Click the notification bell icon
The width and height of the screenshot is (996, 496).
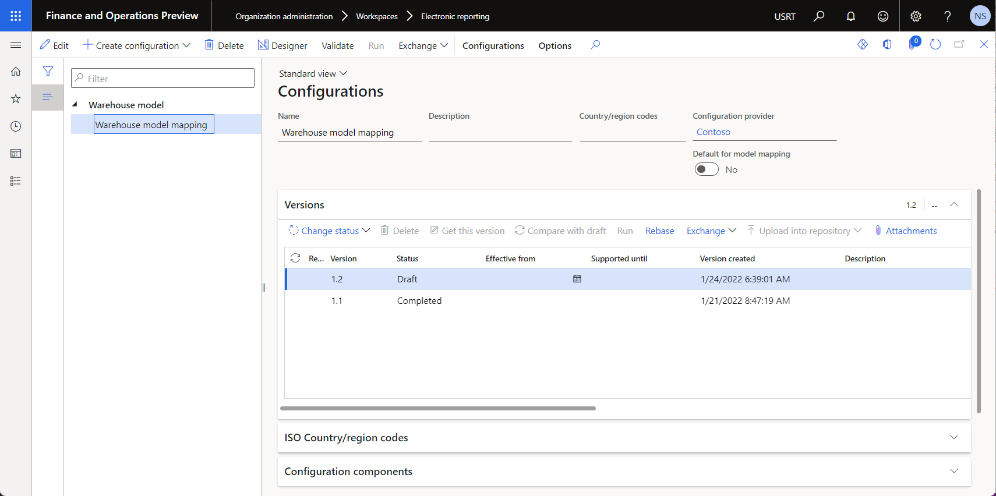pyautogui.click(x=850, y=16)
